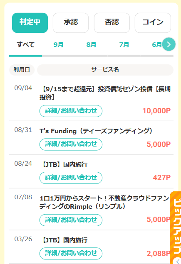The width and height of the screenshot is (181, 264).
Task: Filter history by 6月
Action: tap(157, 45)
